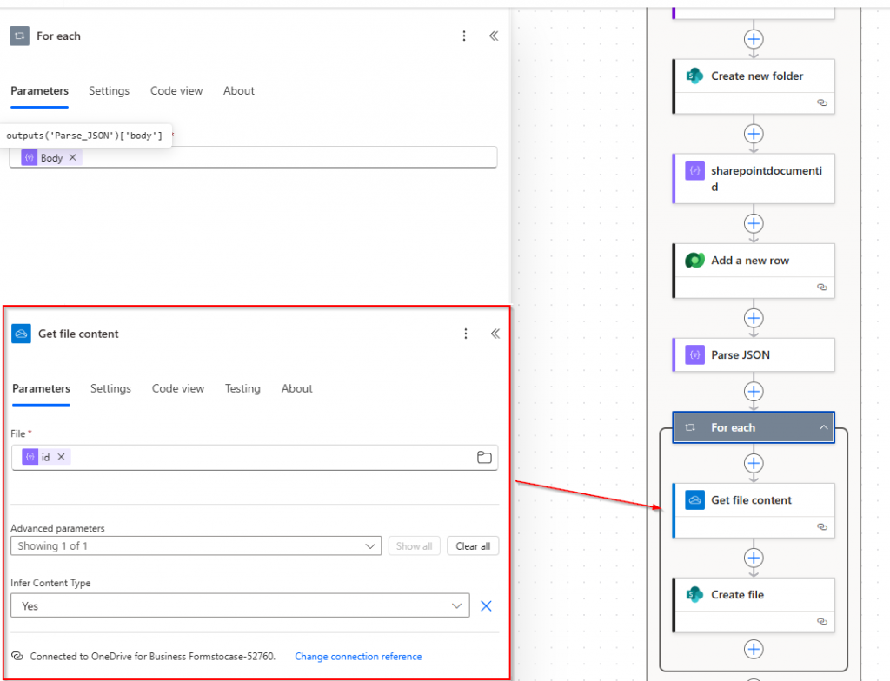Screen dimensions: 890x681
Task: Open the Infer Content Type dropdown
Action: click(x=240, y=606)
